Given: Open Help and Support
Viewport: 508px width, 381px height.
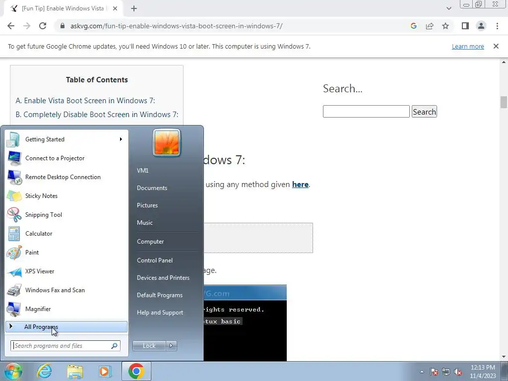Looking at the screenshot, I should pyautogui.click(x=160, y=313).
